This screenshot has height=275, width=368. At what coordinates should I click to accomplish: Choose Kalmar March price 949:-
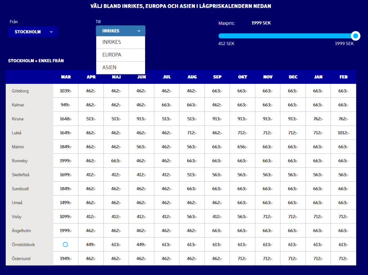65,105
